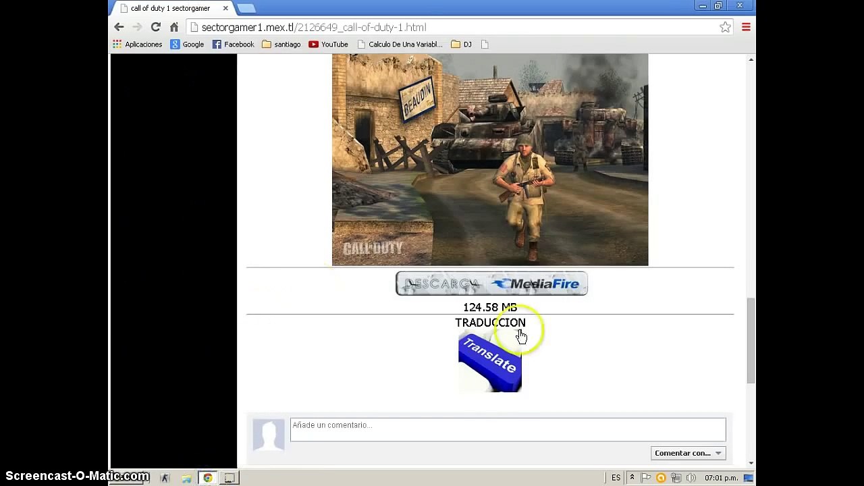Minimize the Chrome window
The height and width of the screenshot is (486, 864).
(x=703, y=6)
